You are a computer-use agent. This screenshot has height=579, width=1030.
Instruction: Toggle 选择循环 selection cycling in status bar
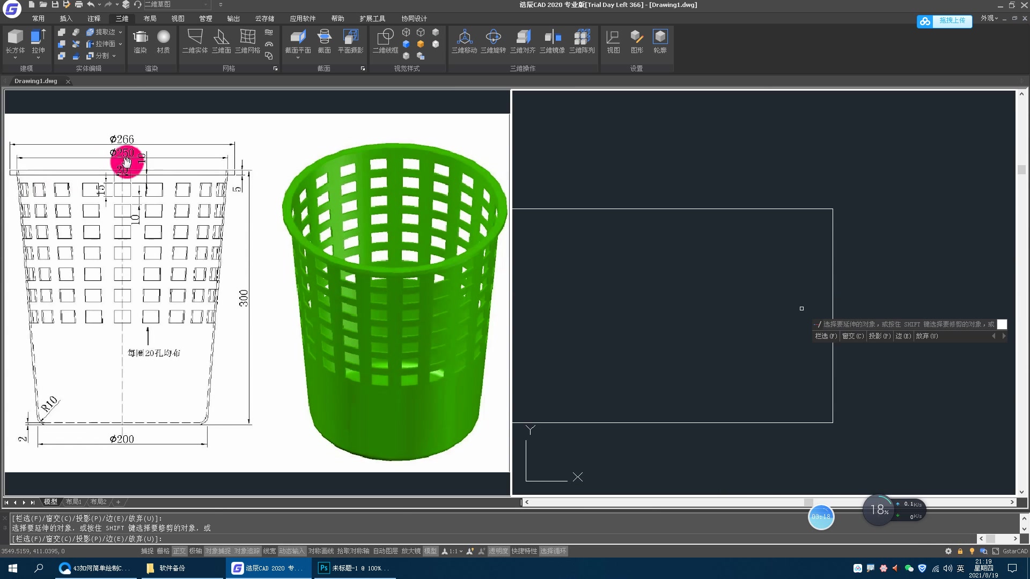[553, 551]
